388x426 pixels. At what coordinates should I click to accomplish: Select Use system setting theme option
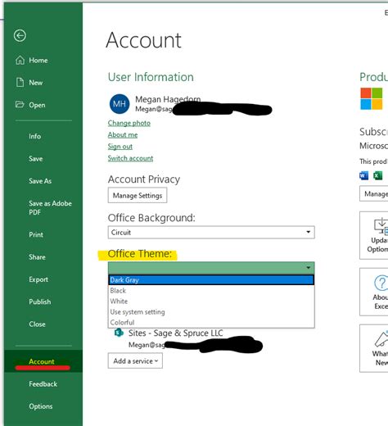(211, 312)
